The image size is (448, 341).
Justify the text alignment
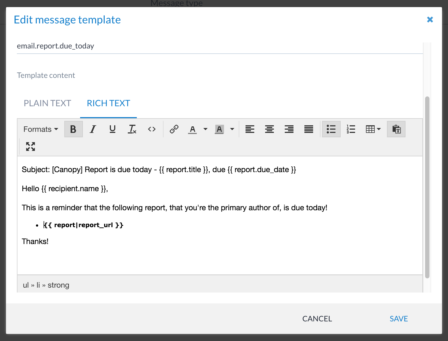pos(308,129)
